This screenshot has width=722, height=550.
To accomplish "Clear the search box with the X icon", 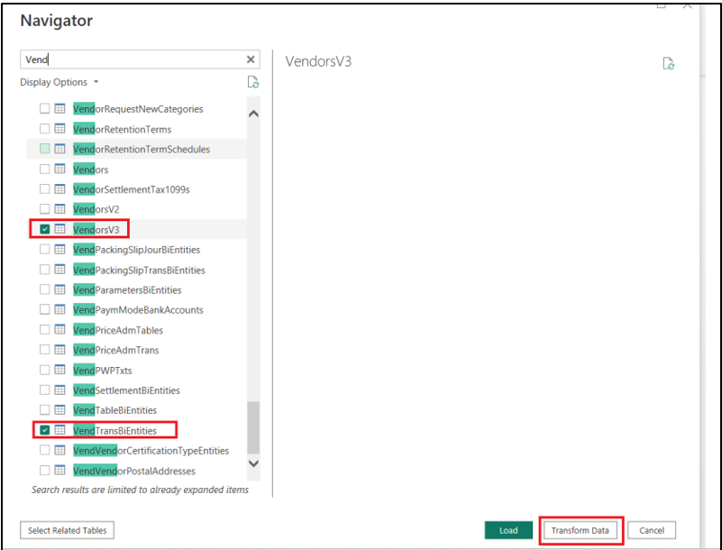I will (x=251, y=60).
